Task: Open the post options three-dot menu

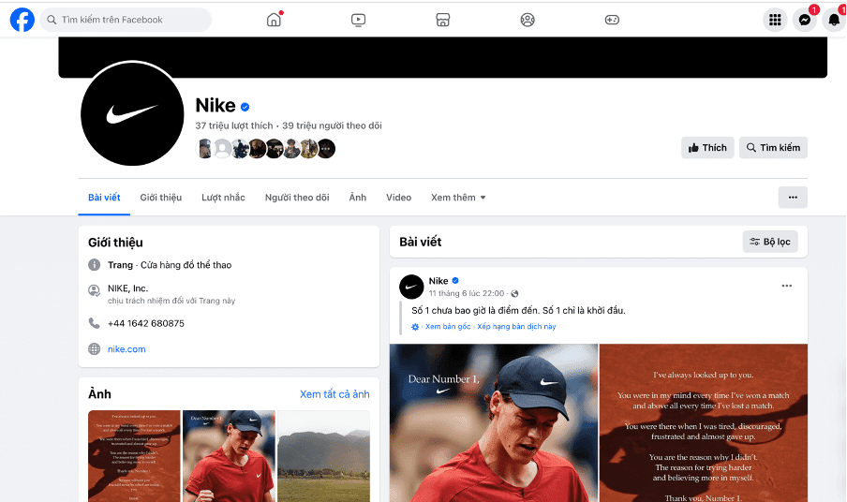Action: click(x=786, y=286)
